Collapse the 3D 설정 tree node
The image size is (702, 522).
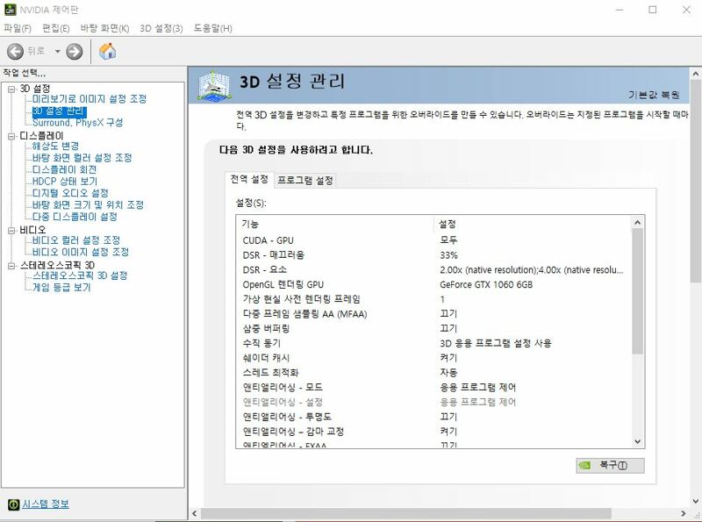[x=11, y=89]
